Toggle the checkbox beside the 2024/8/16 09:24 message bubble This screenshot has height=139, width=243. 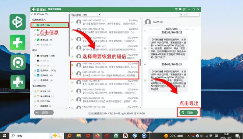coord(145,80)
